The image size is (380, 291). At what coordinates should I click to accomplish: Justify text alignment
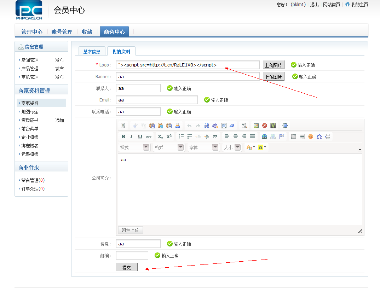click(253, 136)
